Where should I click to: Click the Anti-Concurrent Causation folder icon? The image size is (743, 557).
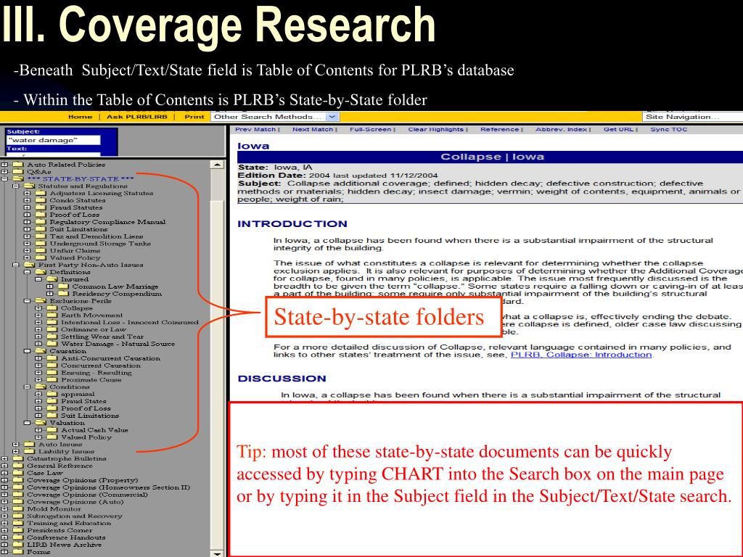click(x=52, y=358)
